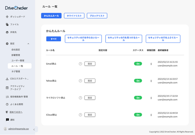Switch to the ホワイトリスト tab
The image size is (195, 135).
(74, 16)
